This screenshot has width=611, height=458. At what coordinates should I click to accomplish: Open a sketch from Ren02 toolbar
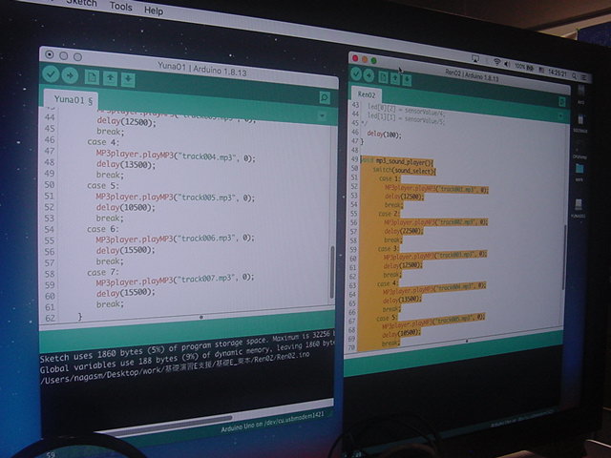[395, 78]
